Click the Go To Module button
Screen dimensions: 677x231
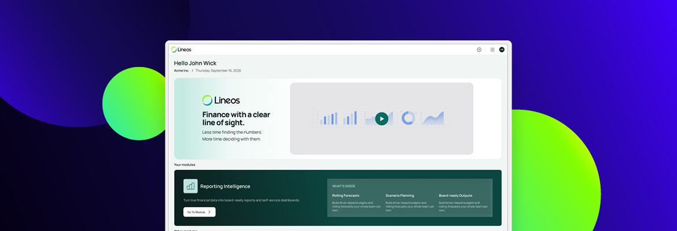click(x=200, y=212)
